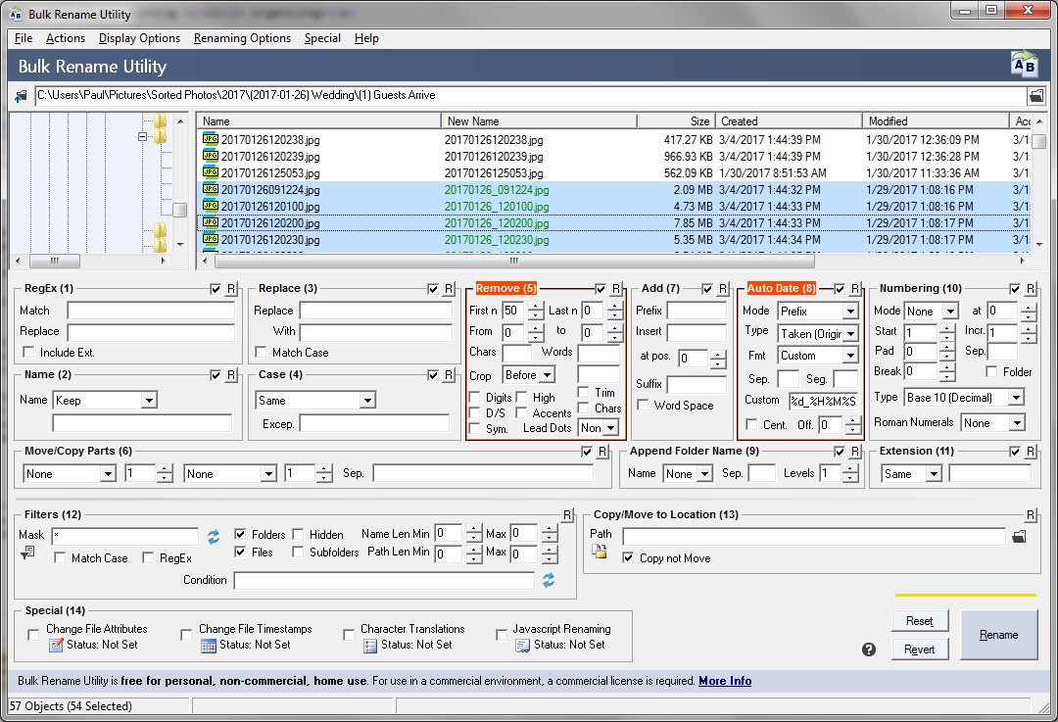Click the mask favorites icon below Mask label
Viewport: 1058px width, 722px height.
[x=27, y=554]
